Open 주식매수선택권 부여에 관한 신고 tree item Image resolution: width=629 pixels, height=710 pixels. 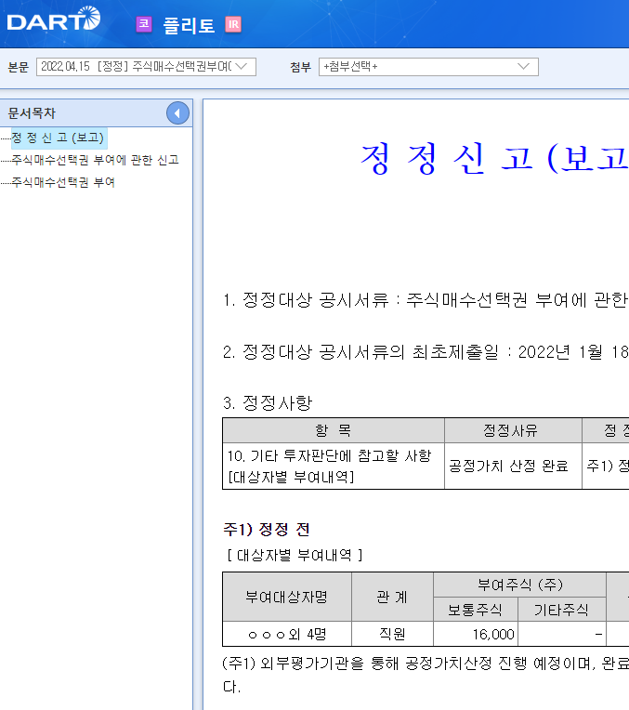tap(95, 160)
